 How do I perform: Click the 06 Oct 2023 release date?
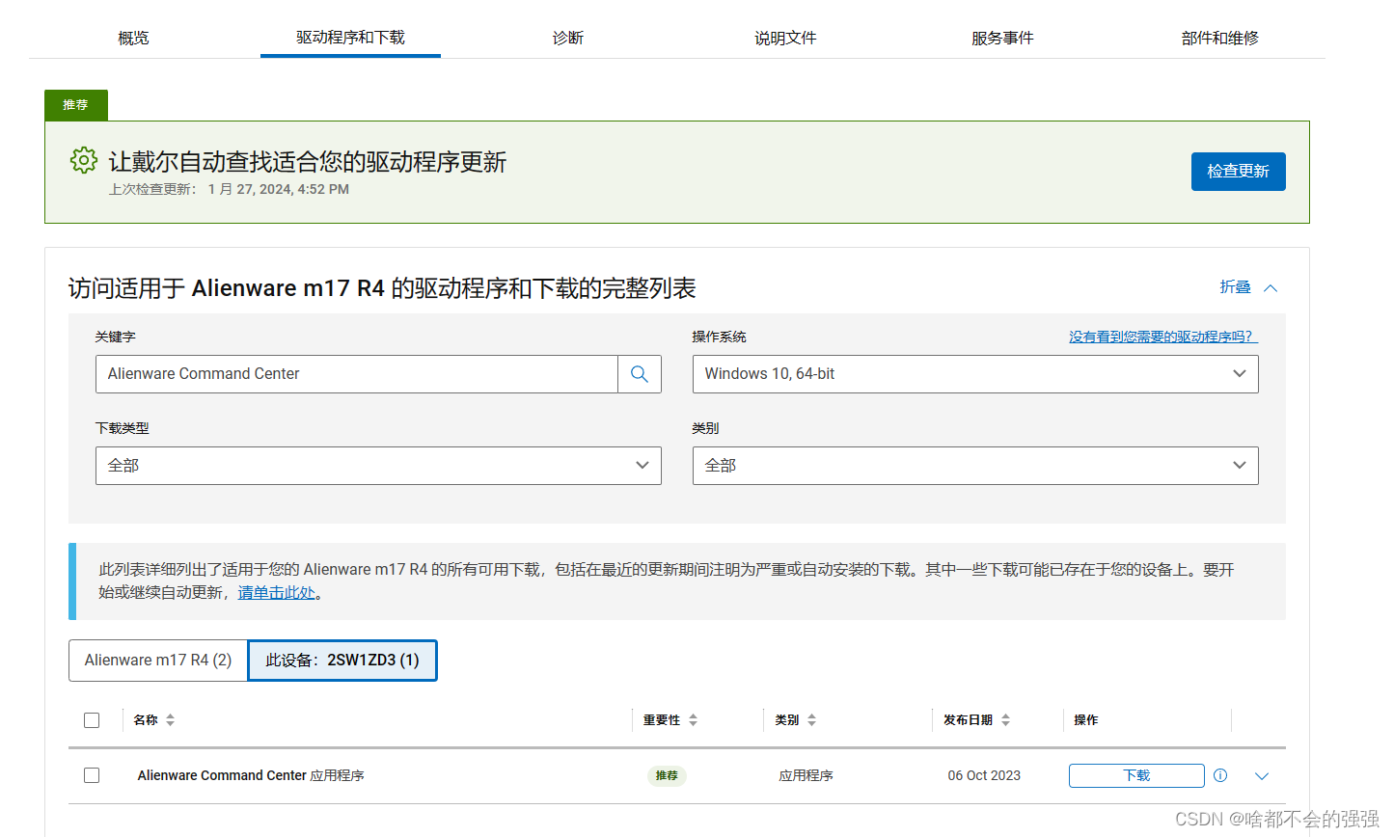click(984, 775)
